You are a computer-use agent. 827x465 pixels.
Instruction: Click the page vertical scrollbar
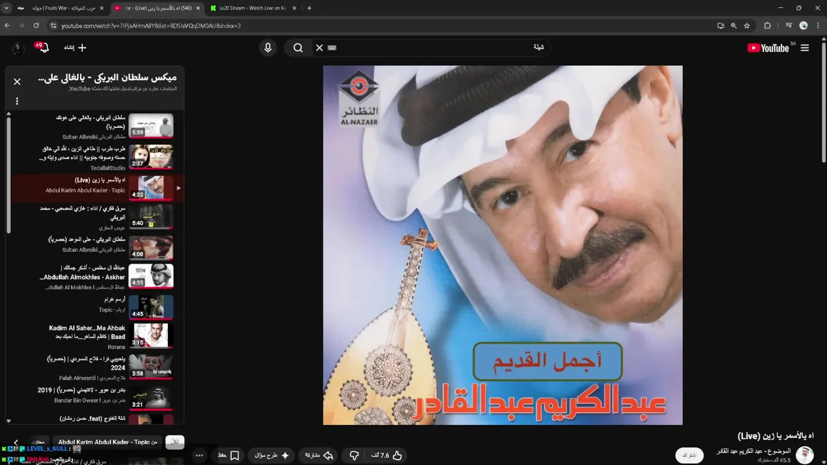click(x=824, y=103)
